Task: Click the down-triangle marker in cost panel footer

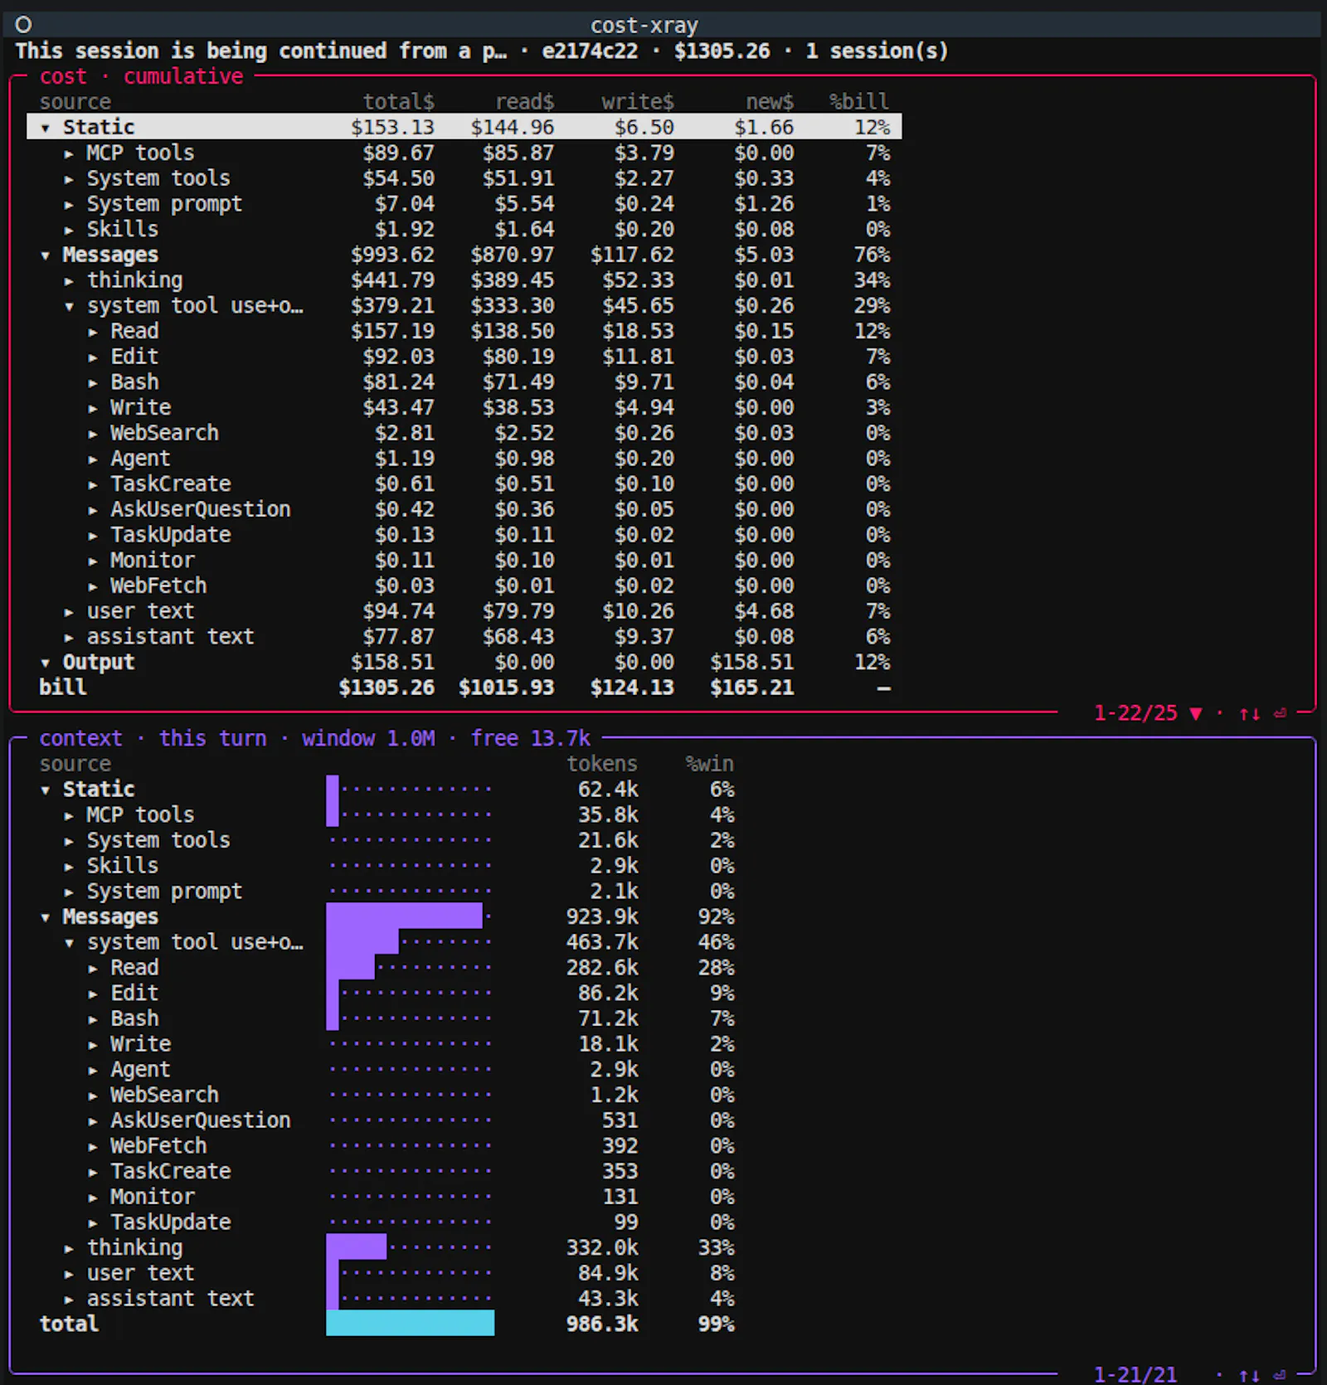Action: (x=1195, y=713)
